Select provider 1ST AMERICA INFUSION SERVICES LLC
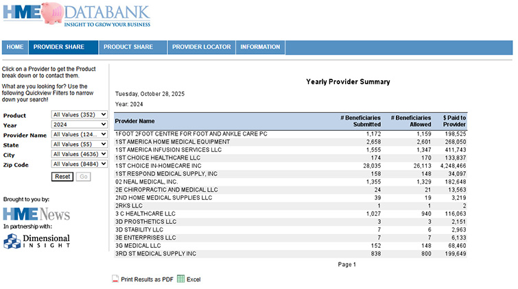518x289 pixels. coord(169,149)
